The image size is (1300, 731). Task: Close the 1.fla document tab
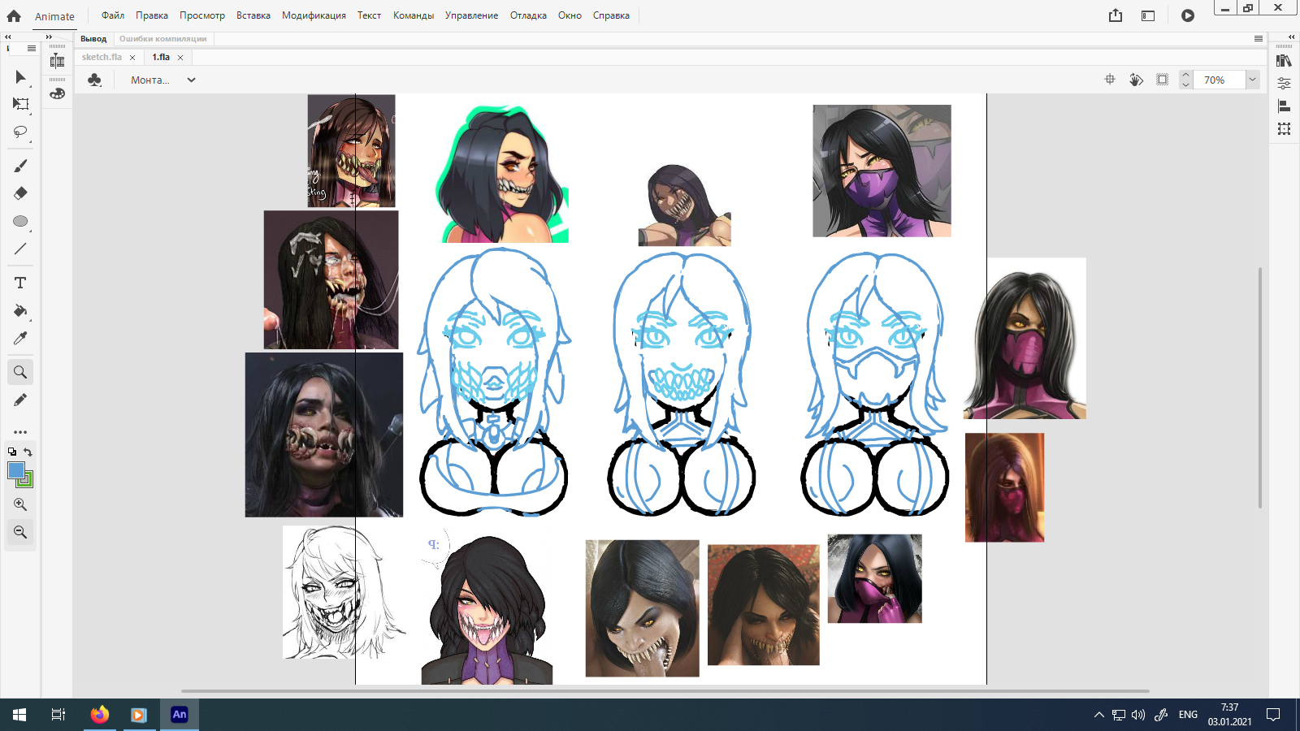tap(180, 58)
